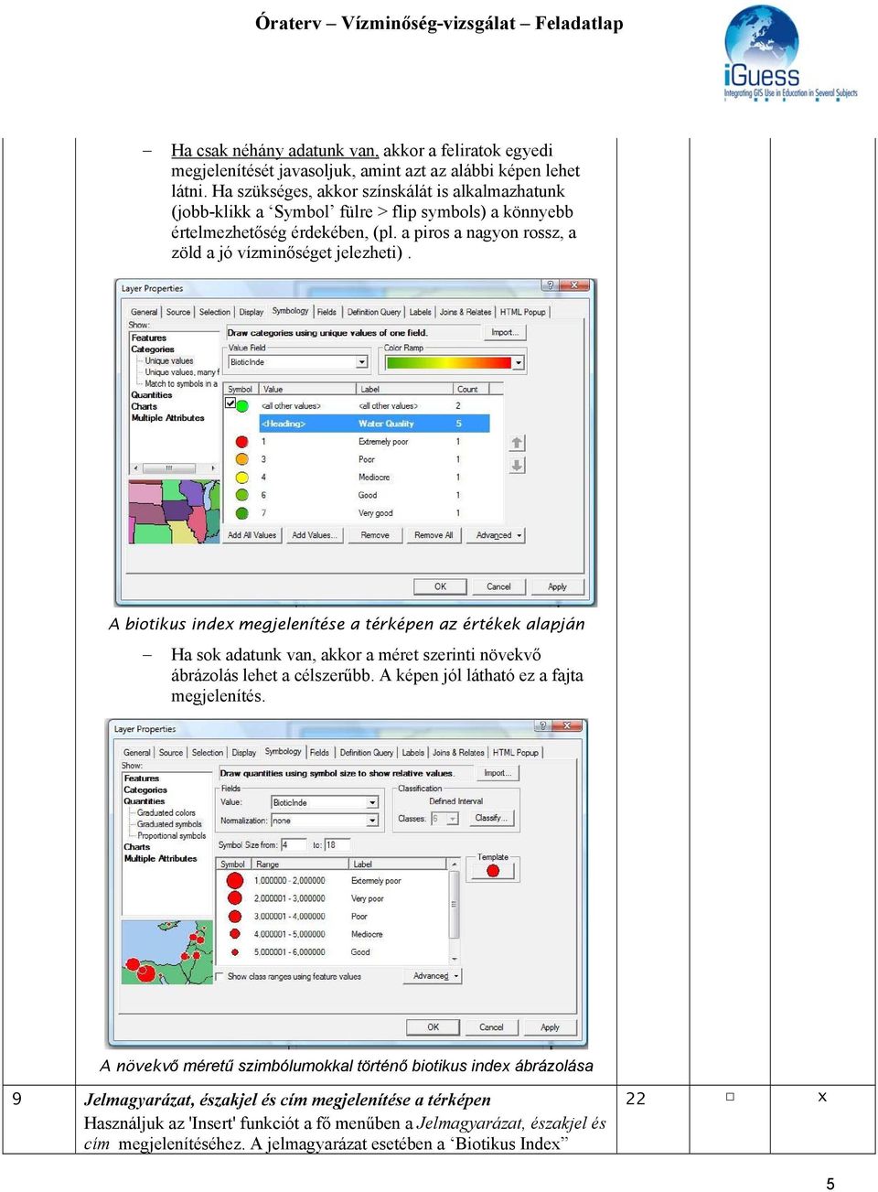Click the horizontal scrollbar under the Show list
This screenshot has height=1192, width=878.
click(x=174, y=468)
